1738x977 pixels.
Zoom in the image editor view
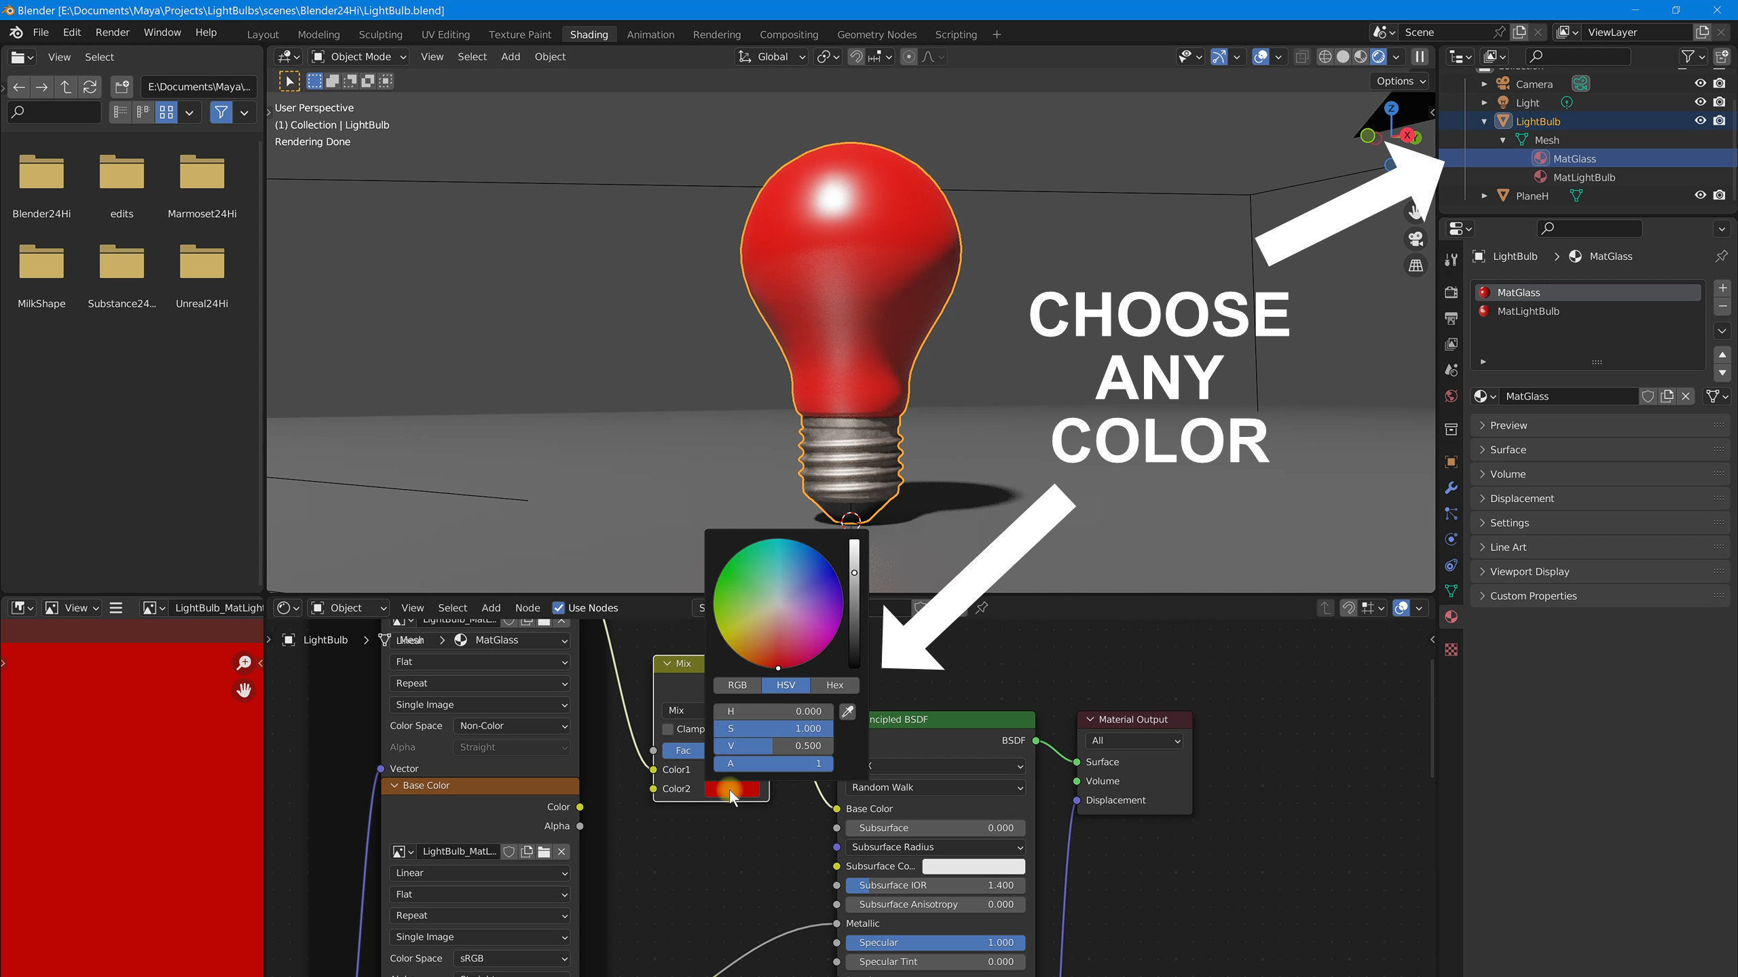click(244, 663)
